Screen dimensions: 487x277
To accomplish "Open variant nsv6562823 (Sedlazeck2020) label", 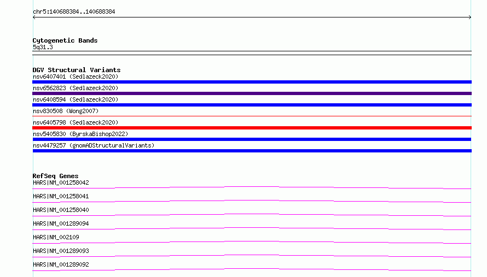I will click(x=76, y=88).
